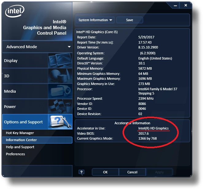Open help via question mark icon

[81, 172]
